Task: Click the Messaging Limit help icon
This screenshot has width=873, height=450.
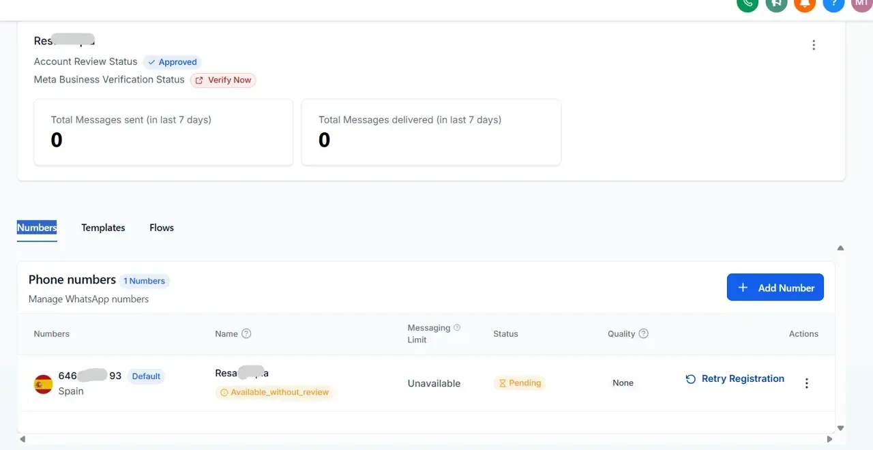Action: click(x=457, y=328)
